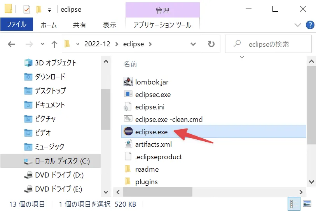Go up one folder level

[x=54, y=44]
